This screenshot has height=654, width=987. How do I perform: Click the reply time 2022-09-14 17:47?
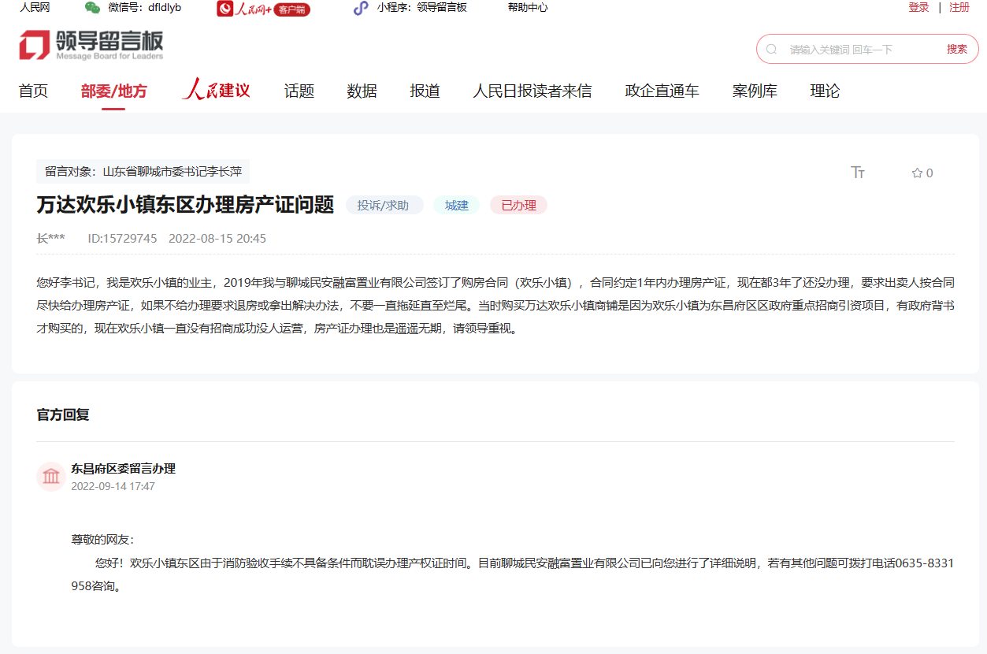[x=113, y=486]
